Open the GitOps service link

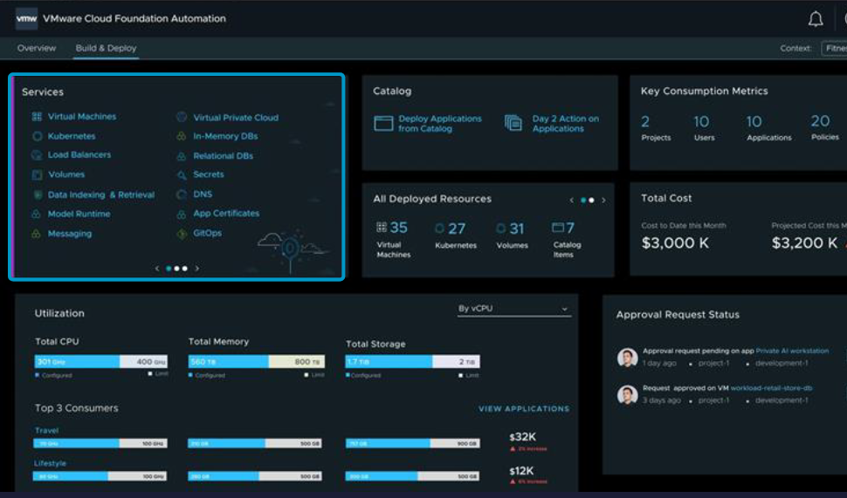[x=208, y=233]
